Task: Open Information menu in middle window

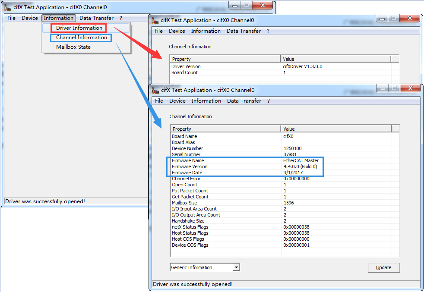Action: pos(206,31)
